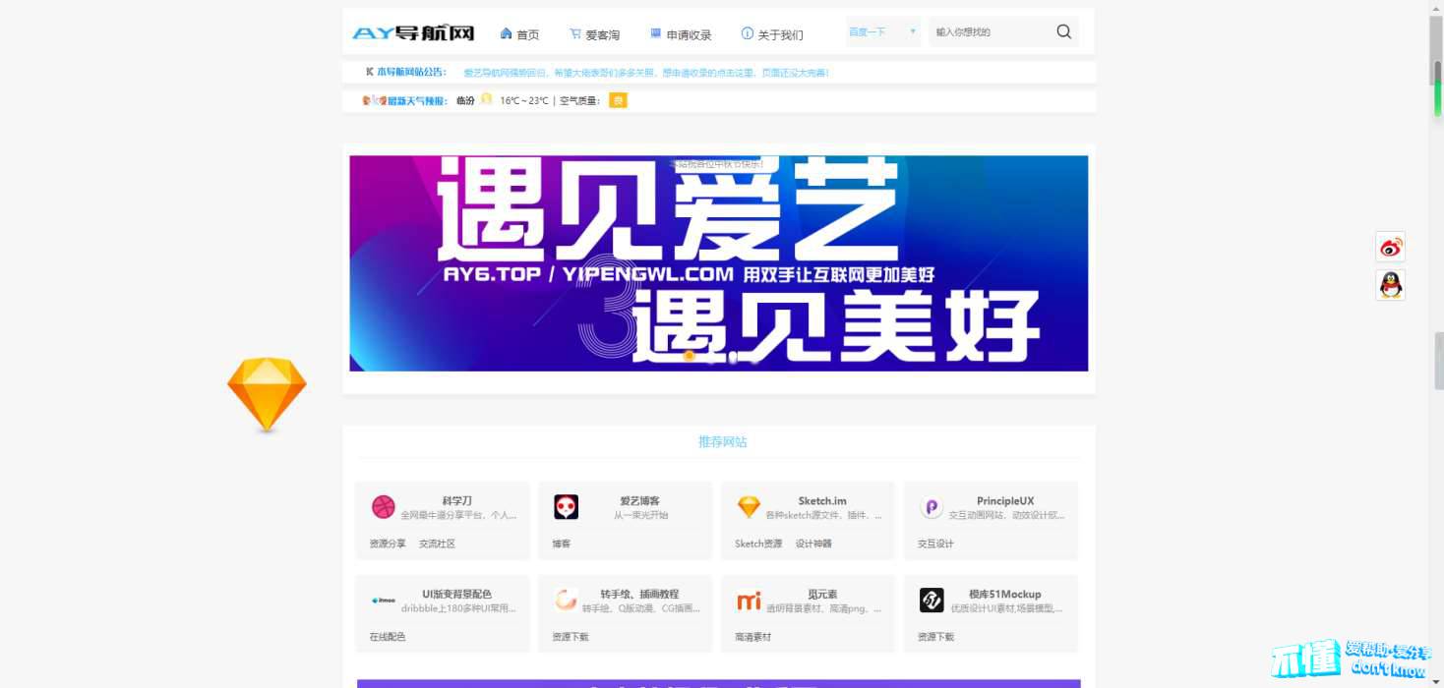
Task: Open the Weibo share icon
Action: (1390, 246)
